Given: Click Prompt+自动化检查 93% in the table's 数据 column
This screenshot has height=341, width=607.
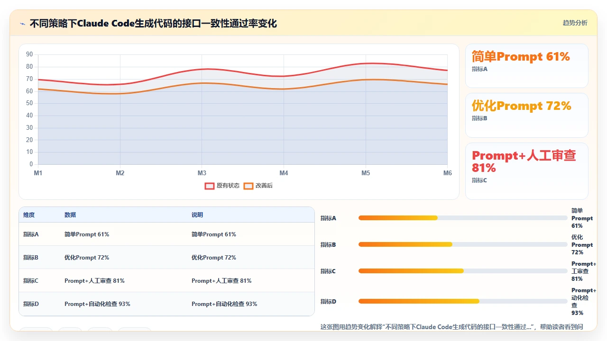Looking at the screenshot, I should pyautogui.click(x=97, y=304).
